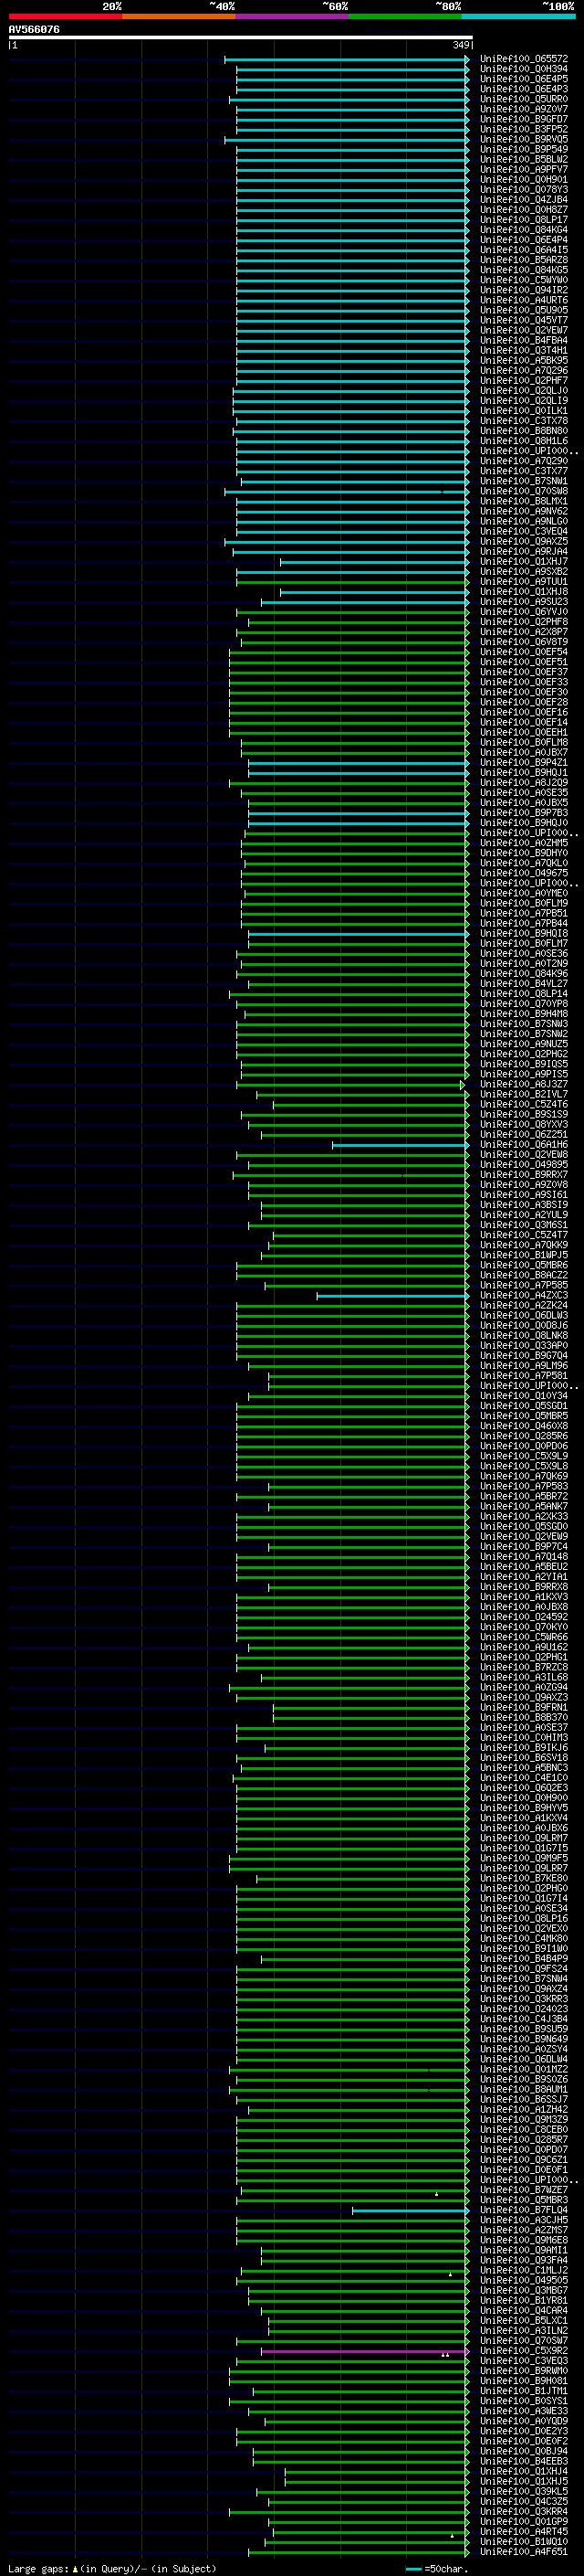Viewport: 584px width, 2576px height.
Task: Open hit UniRef100_B9GFD7
Action: 524,120
